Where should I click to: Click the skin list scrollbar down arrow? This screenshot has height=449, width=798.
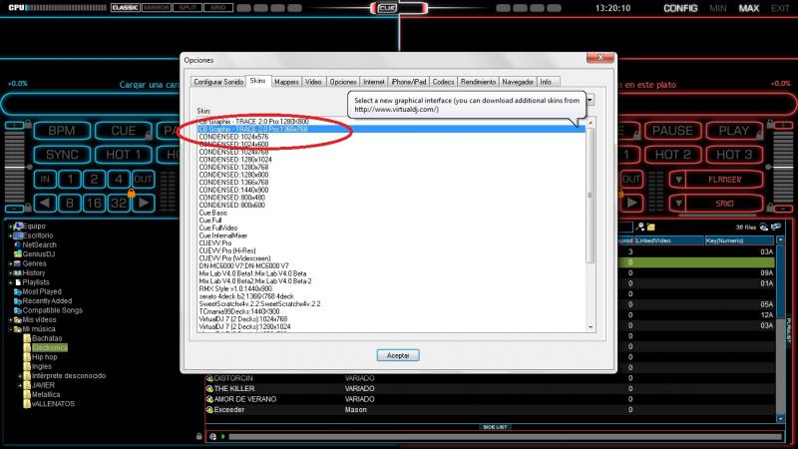click(591, 327)
